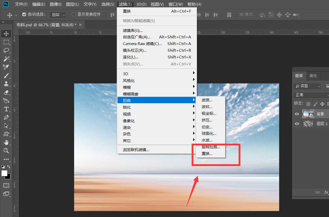Open the 文件(F) menu
This screenshot has height=217, width=329.
click(21, 4)
